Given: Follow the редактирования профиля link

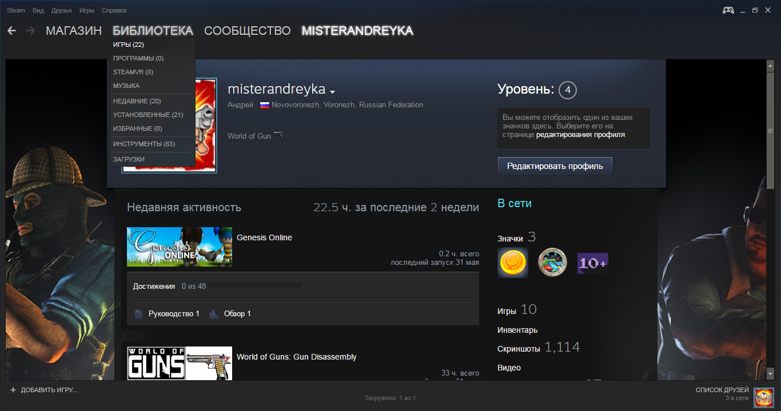Looking at the screenshot, I should (581, 135).
